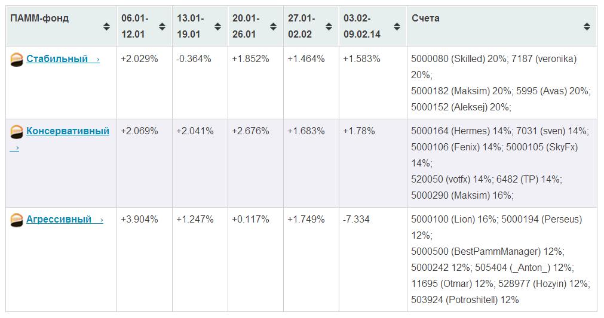Sort by the Счета column arrows
Image resolution: width=604 pixels, height=318 pixels.
587,26
